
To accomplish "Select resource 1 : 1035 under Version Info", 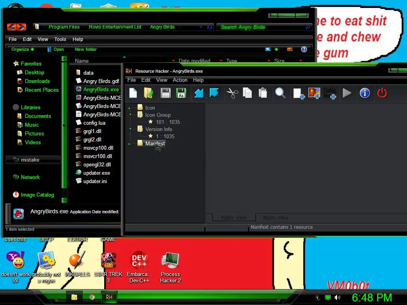I will pyautogui.click(x=165, y=136).
